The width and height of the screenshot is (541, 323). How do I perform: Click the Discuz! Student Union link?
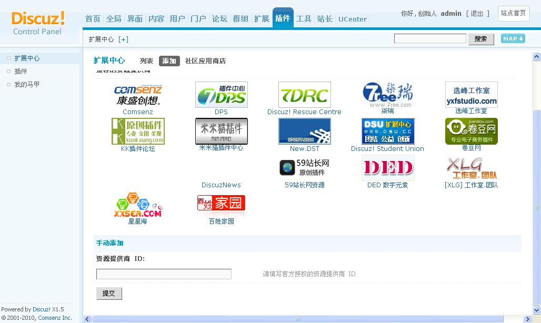(x=387, y=148)
